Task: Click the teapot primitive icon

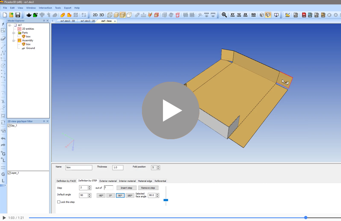Action: point(29,15)
